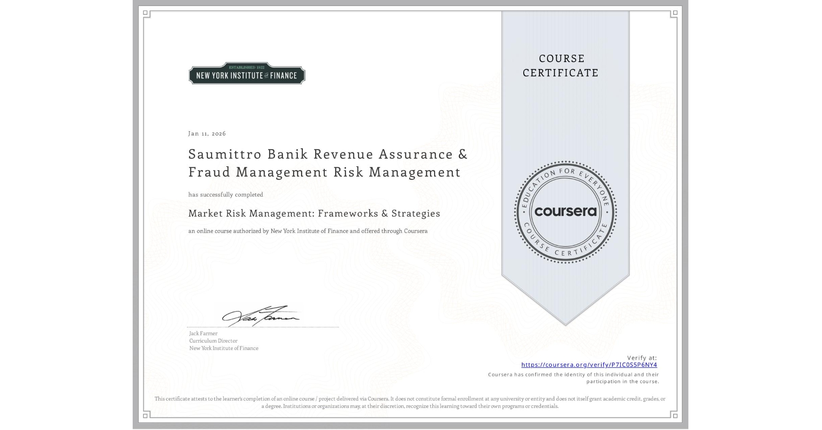Click the 'Curriculum Director' title text
Viewport: 822px width, 430px height.
coord(213,341)
